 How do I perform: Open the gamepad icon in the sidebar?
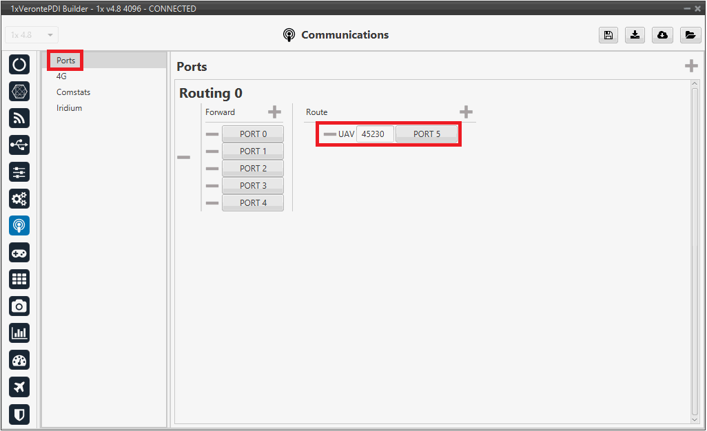19,253
